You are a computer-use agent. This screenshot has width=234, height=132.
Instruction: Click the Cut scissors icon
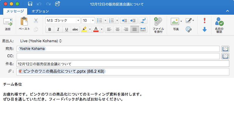(x=36, y=21)
